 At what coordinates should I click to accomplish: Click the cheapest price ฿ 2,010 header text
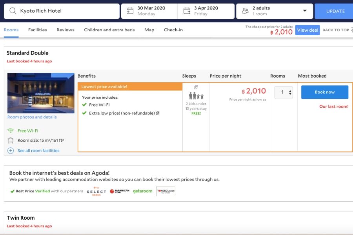click(x=281, y=32)
